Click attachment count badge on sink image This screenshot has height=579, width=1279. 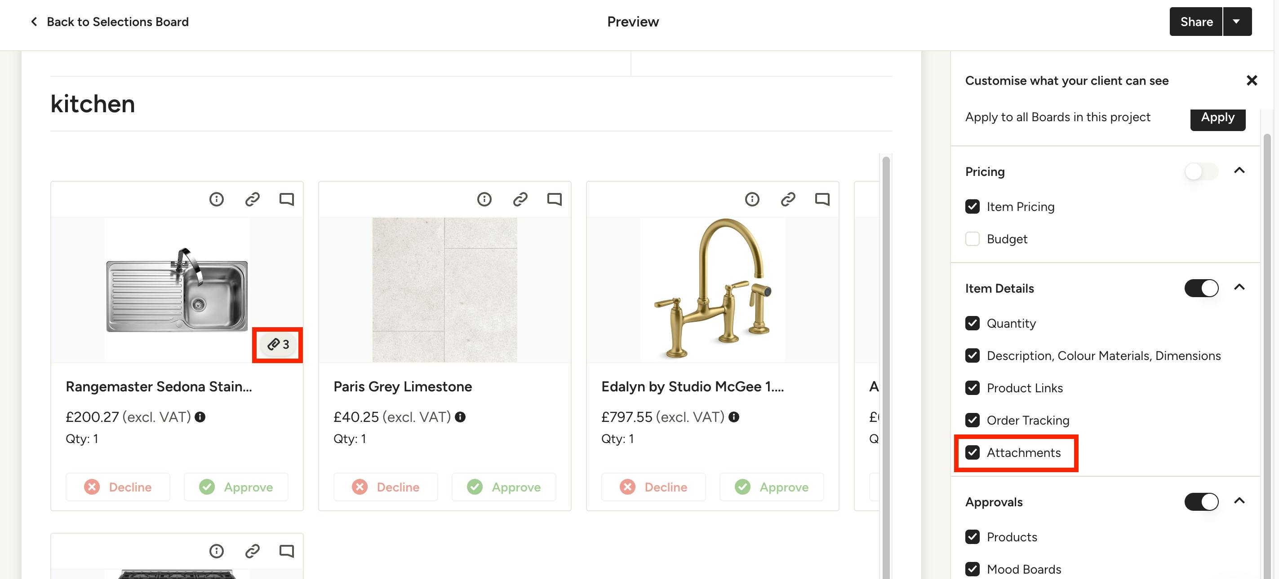pyautogui.click(x=278, y=345)
